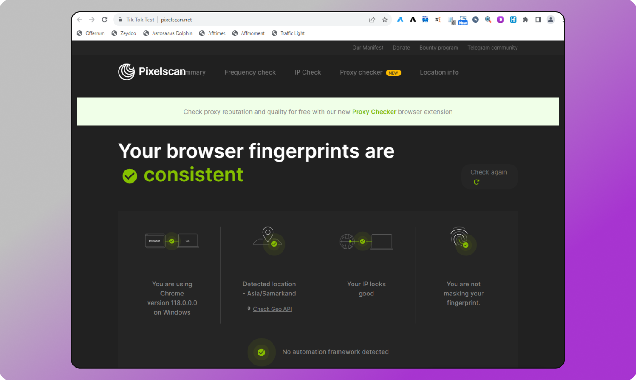Viewport: 636px width, 380px height.
Task: Follow the Check Geo API link
Action: (x=272, y=309)
